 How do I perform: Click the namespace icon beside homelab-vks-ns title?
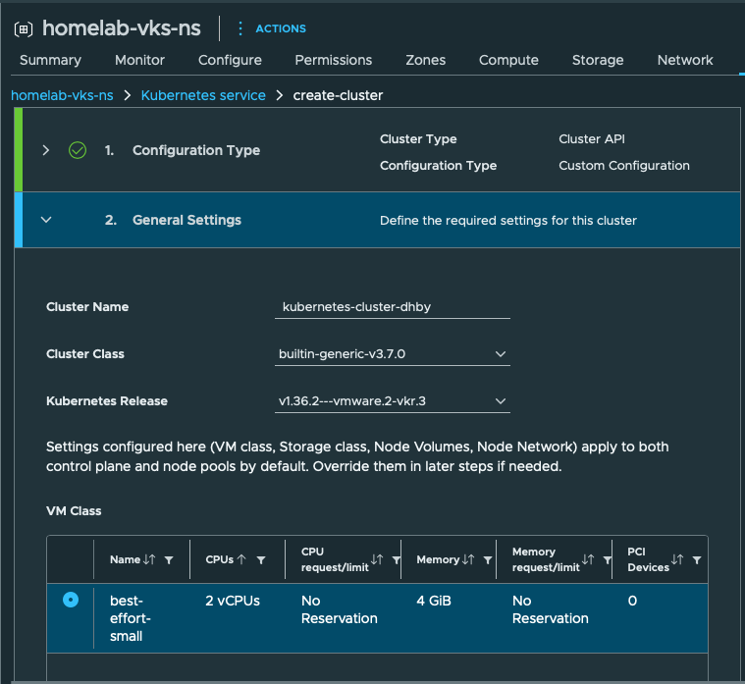point(24,29)
